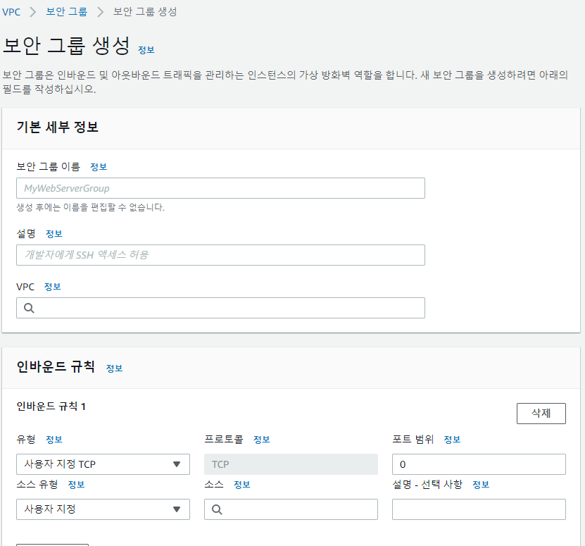Click the disabled TCP protocol field
585x546 pixels.
(x=291, y=464)
